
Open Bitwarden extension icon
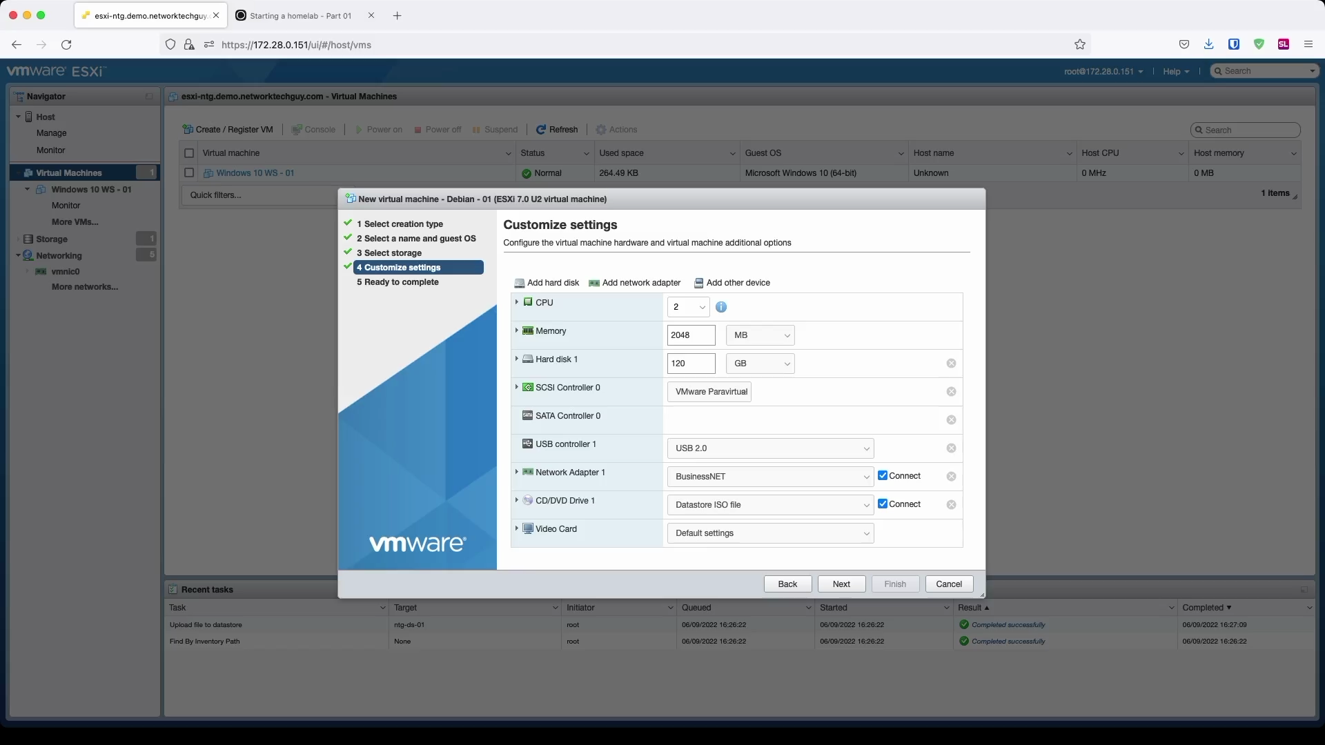click(x=1234, y=45)
